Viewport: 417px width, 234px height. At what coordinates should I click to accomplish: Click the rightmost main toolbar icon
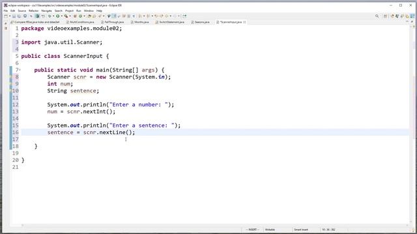pyautogui.click(x=184, y=16)
